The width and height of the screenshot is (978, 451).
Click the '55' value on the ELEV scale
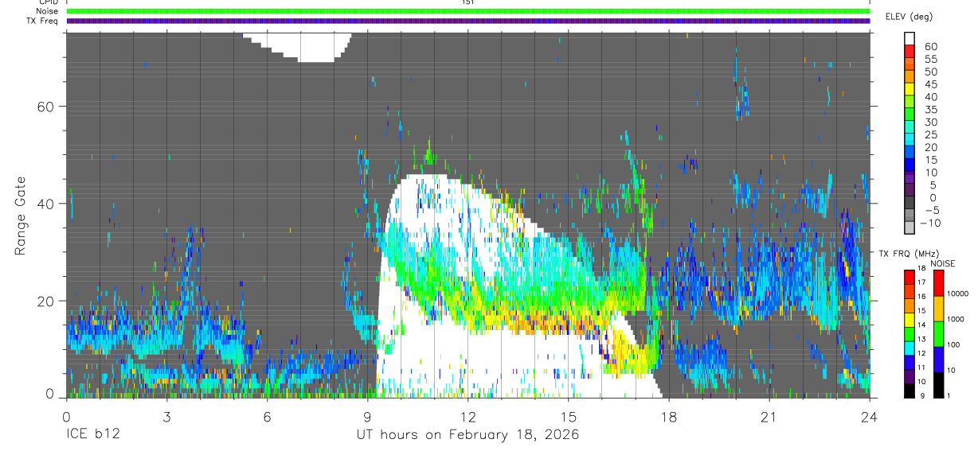point(930,59)
